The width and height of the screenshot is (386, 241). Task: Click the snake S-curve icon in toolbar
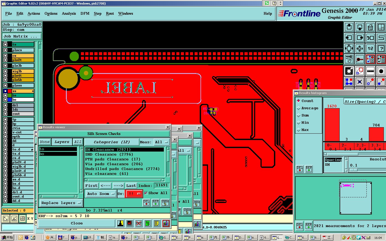(381, 38)
